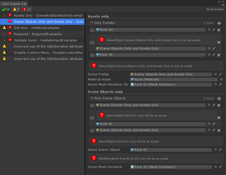
Task: Toggle the 44 valid results filter
Action: [x=6, y=9]
